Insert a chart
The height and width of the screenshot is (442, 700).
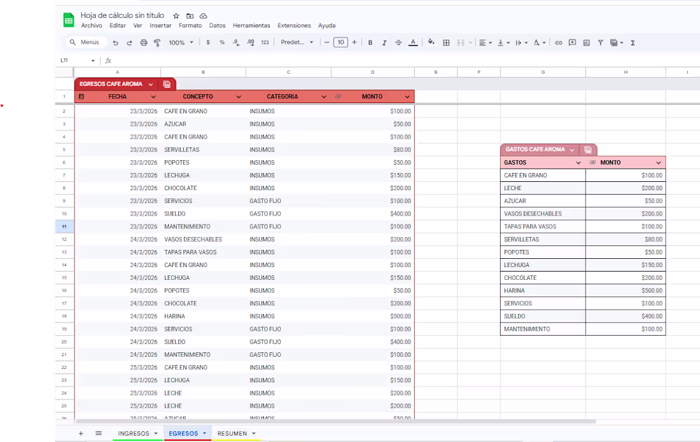[x=586, y=42]
